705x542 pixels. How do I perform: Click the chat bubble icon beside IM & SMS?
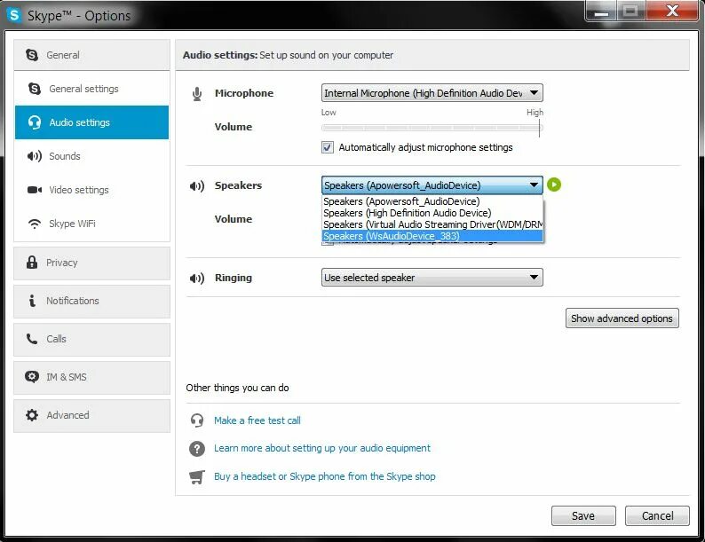[x=32, y=377]
